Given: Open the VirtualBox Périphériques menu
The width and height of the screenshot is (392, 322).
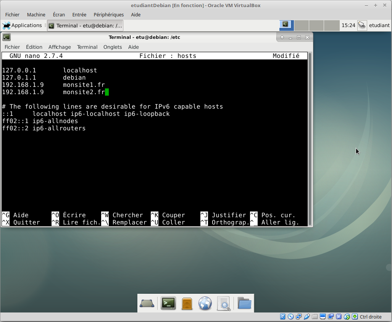Looking at the screenshot, I should (109, 14).
